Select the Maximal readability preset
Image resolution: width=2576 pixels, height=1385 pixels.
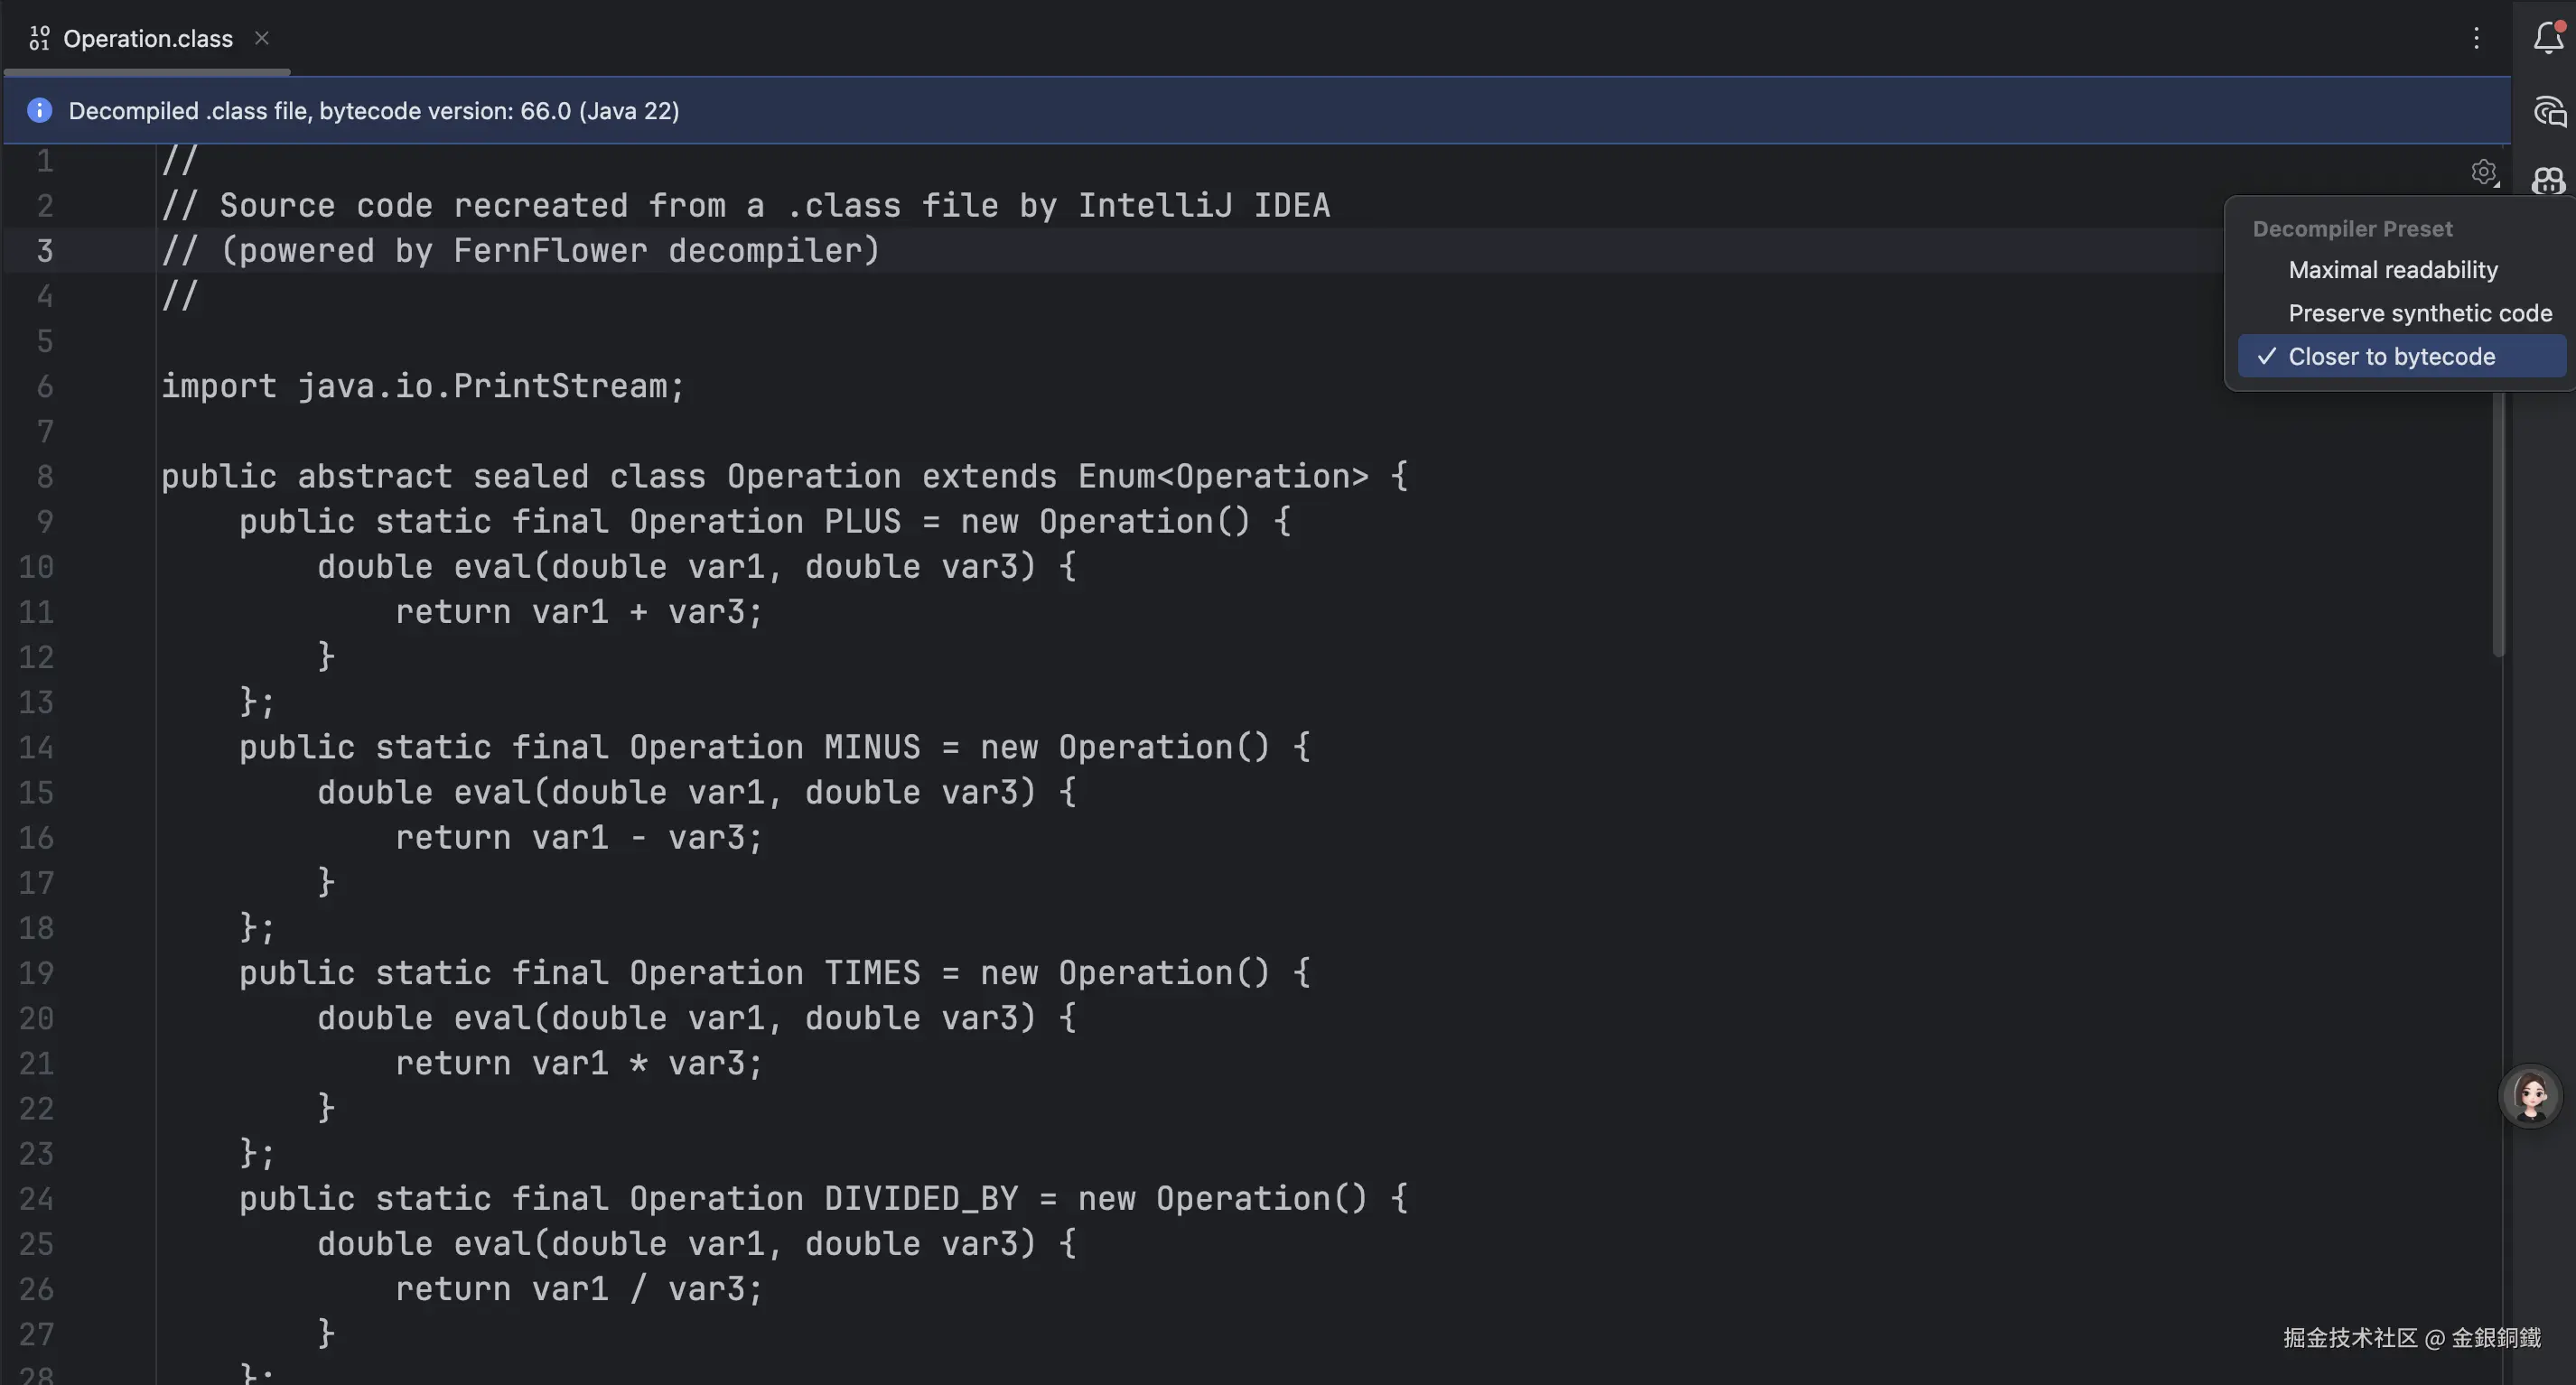(2392, 270)
